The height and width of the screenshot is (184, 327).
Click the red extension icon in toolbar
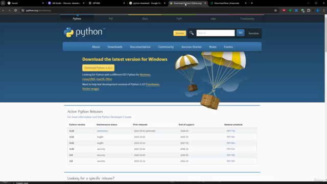tap(284, 10)
